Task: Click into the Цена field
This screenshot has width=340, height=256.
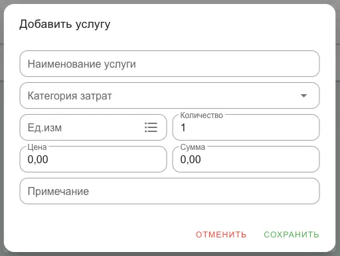Action: [93, 159]
